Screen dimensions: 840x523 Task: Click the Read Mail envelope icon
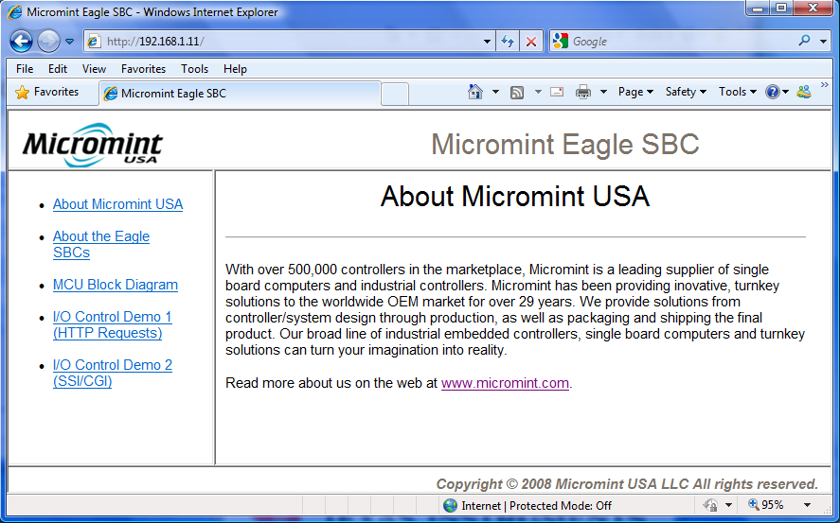click(x=557, y=92)
